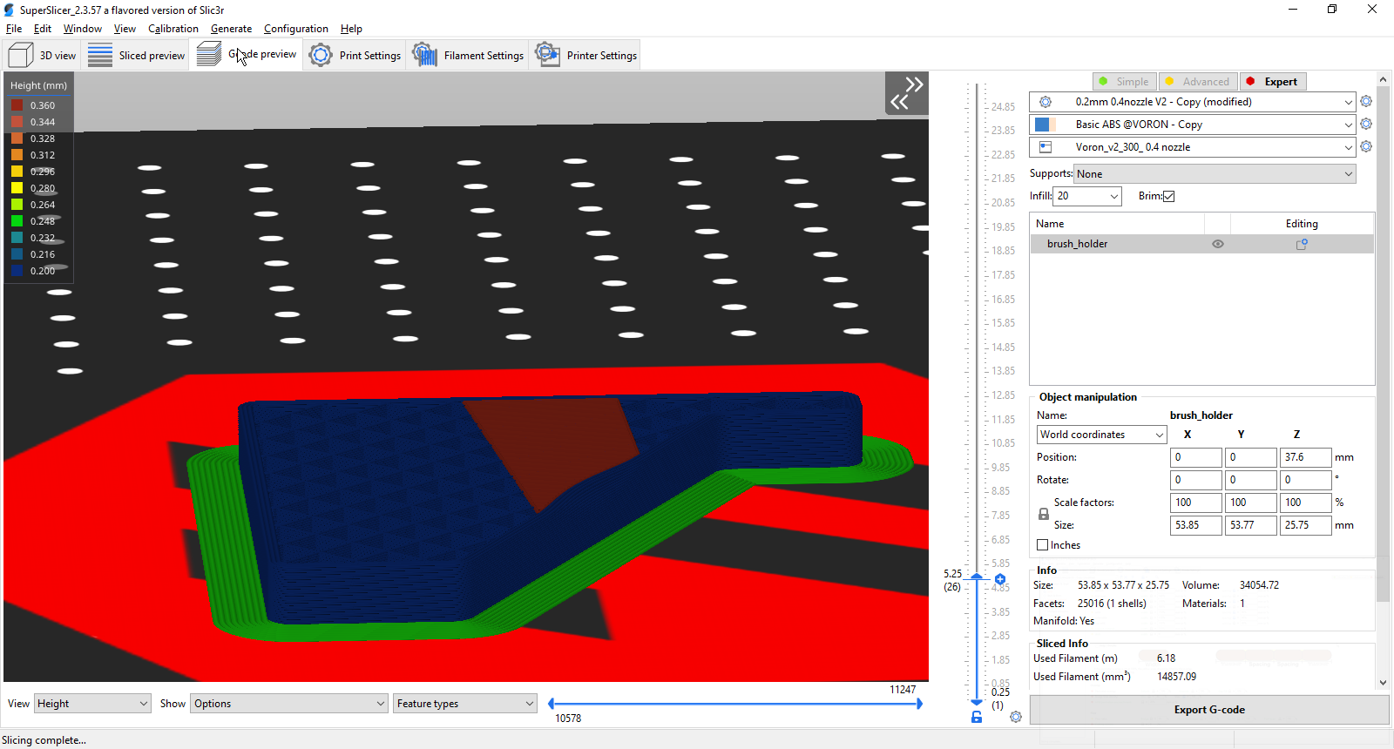Open the Printer Settings tab
This screenshot has height=749, width=1394.
[586, 55]
